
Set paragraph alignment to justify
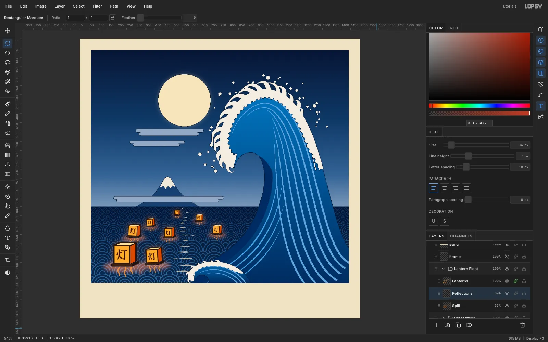tap(466, 188)
